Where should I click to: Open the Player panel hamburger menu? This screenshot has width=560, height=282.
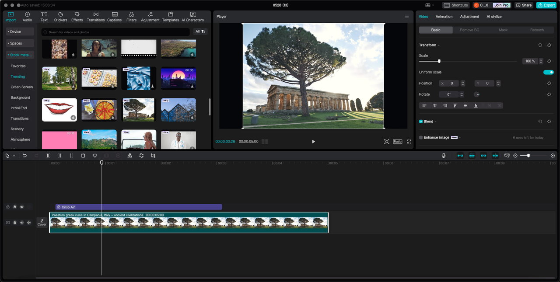[x=407, y=17]
